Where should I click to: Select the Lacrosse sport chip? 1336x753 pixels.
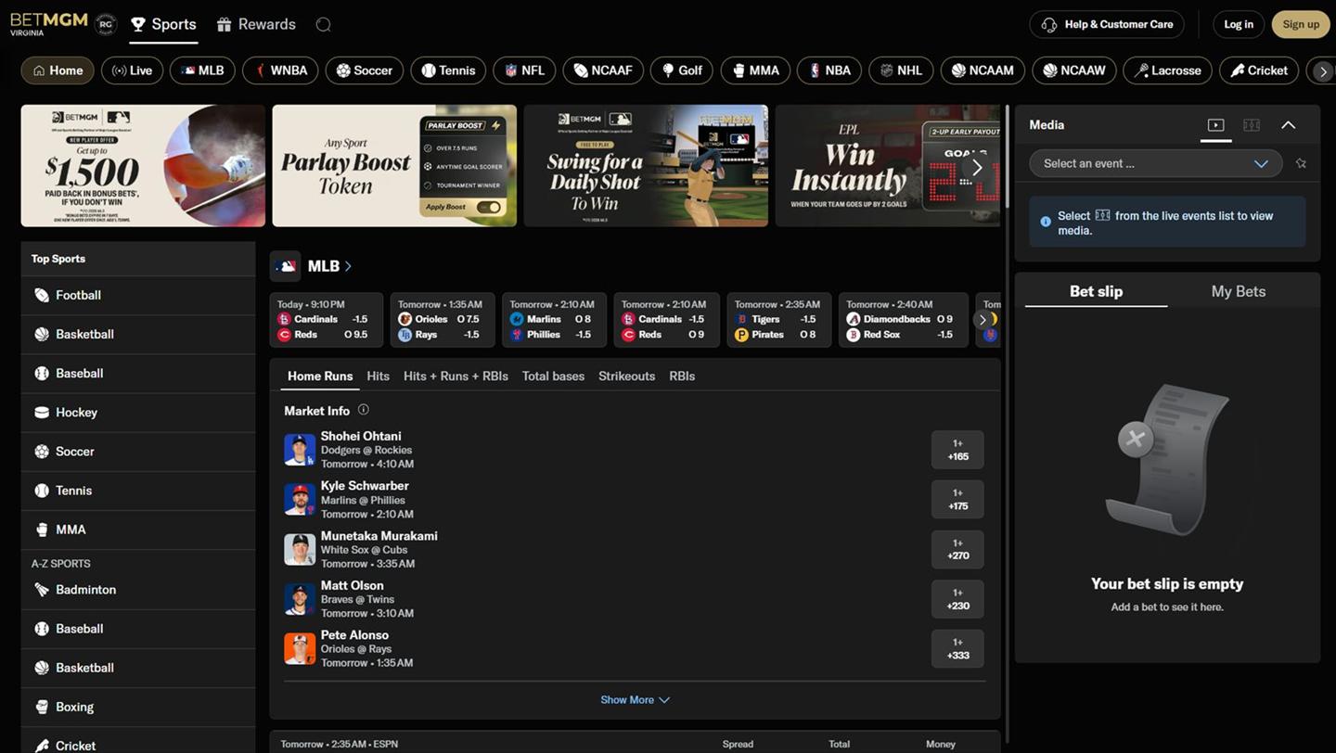[x=1168, y=70]
